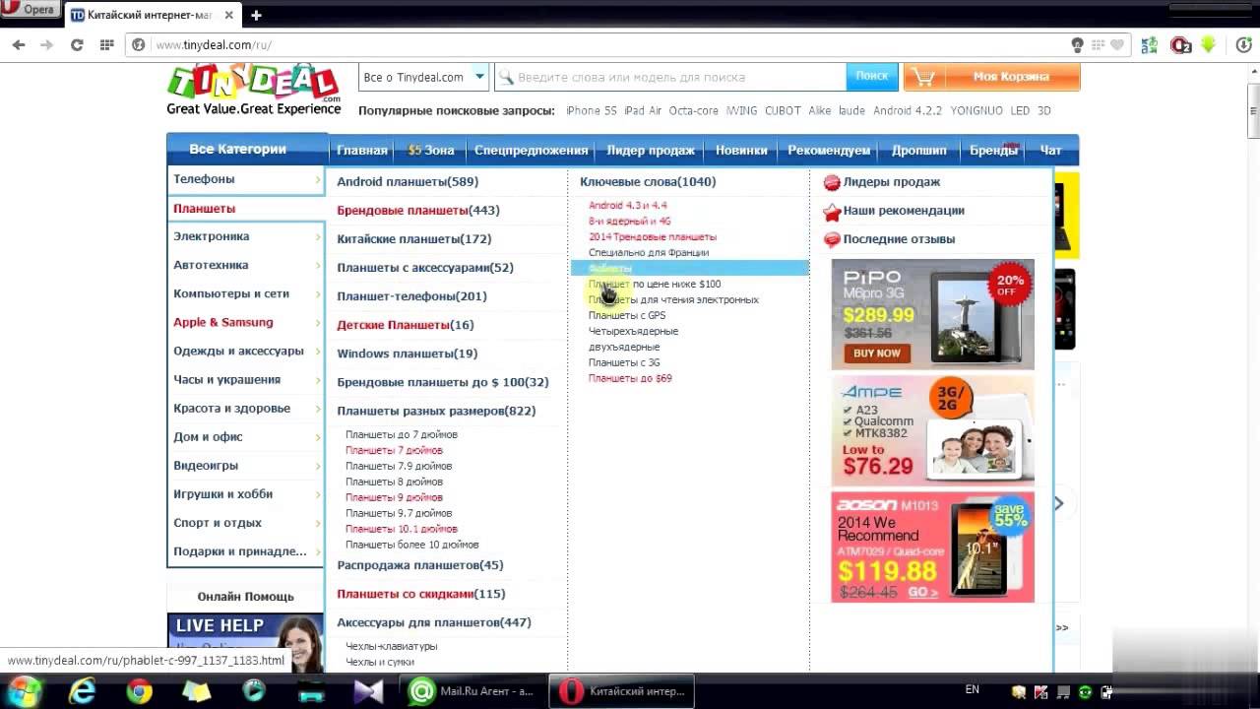Click the TinyDeal logo
The width and height of the screenshot is (1260, 709).
click(254, 90)
